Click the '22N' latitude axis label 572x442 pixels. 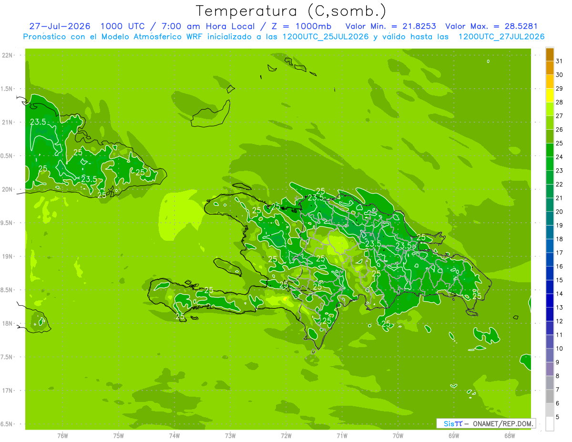pyautogui.click(x=8, y=55)
